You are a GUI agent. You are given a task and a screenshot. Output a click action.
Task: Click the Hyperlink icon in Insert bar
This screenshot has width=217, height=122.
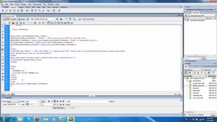coord(3,11)
